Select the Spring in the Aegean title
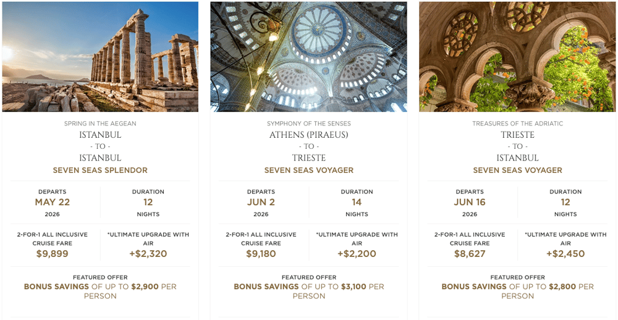This screenshot has width=618, height=320. [x=100, y=124]
